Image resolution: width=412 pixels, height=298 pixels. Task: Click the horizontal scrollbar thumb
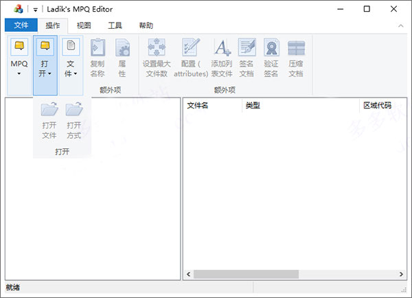pos(246,274)
